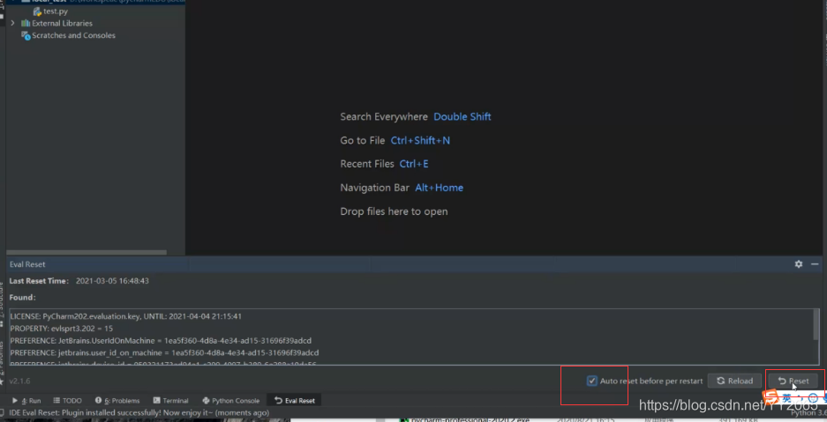
Task: Hide the Eval Reset tool window
Action: (x=815, y=264)
